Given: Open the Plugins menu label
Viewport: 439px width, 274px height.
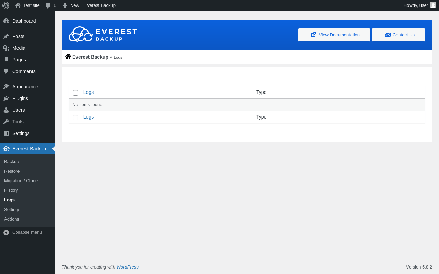Looking at the screenshot, I should (x=20, y=98).
